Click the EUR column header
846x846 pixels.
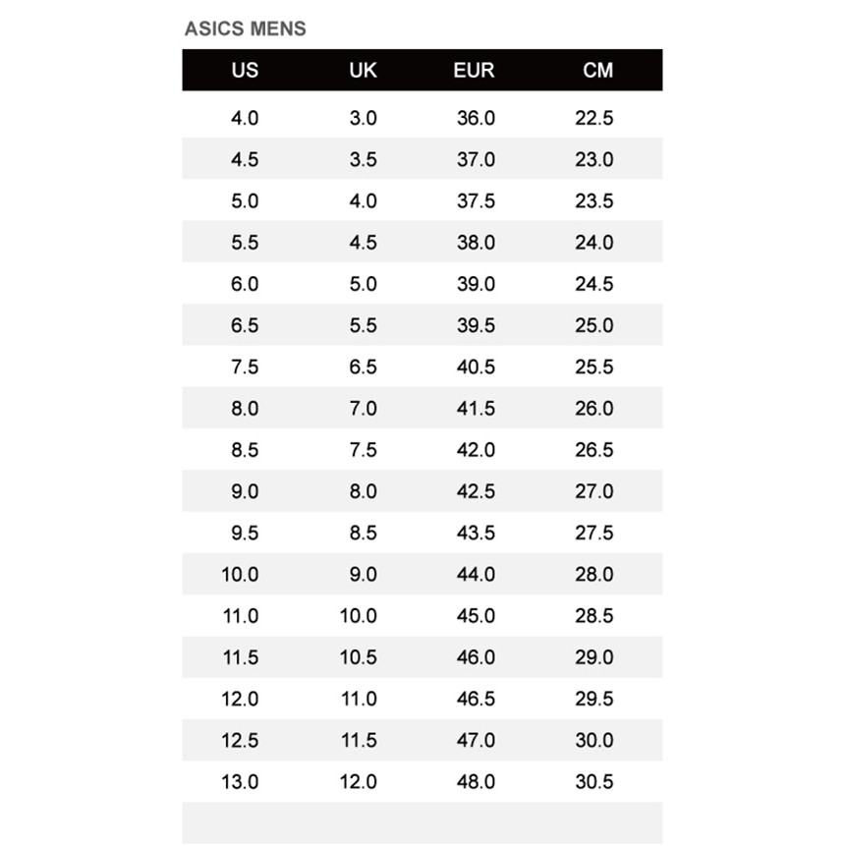(x=475, y=71)
